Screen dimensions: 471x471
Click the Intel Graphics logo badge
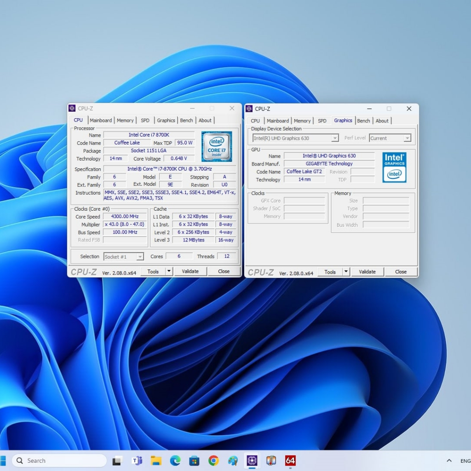394,167
